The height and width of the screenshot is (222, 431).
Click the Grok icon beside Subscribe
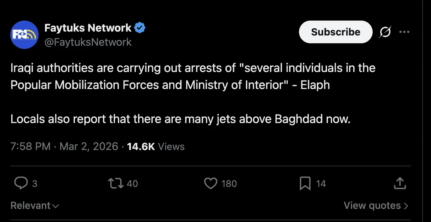pyautogui.click(x=385, y=32)
